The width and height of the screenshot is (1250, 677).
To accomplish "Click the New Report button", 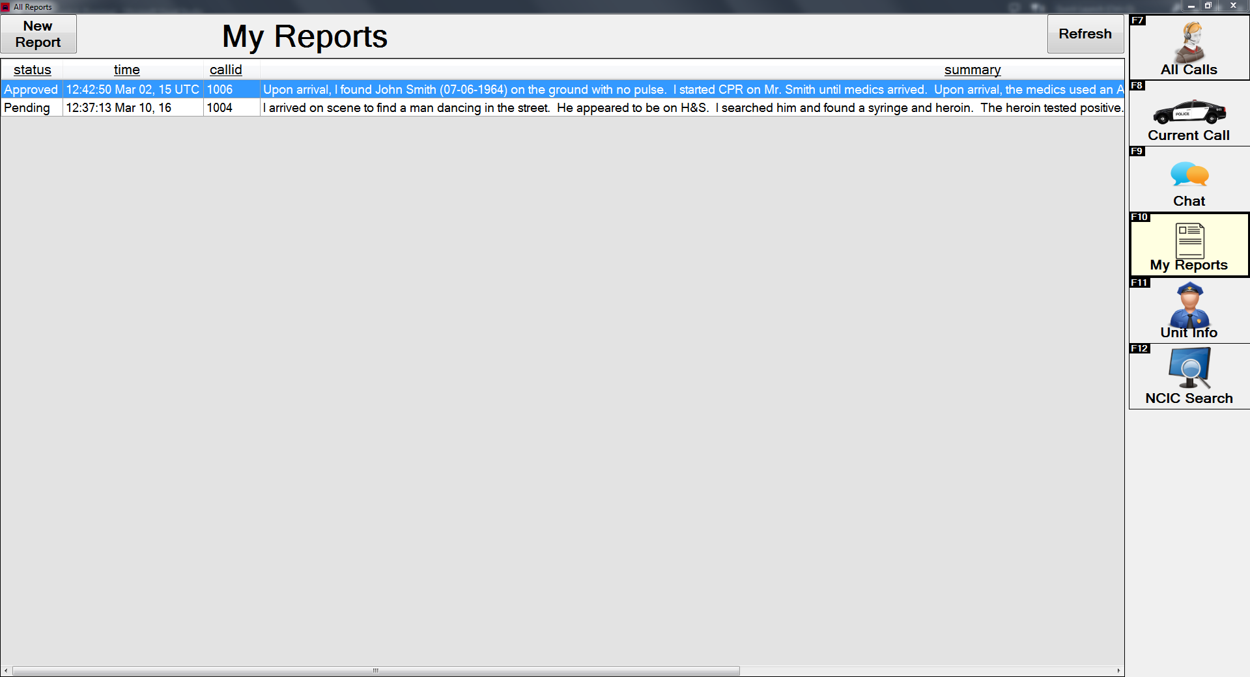I will pos(38,34).
